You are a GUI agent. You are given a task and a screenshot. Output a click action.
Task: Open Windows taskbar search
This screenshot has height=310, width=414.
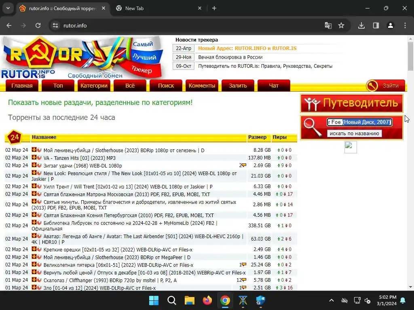[171, 300]
